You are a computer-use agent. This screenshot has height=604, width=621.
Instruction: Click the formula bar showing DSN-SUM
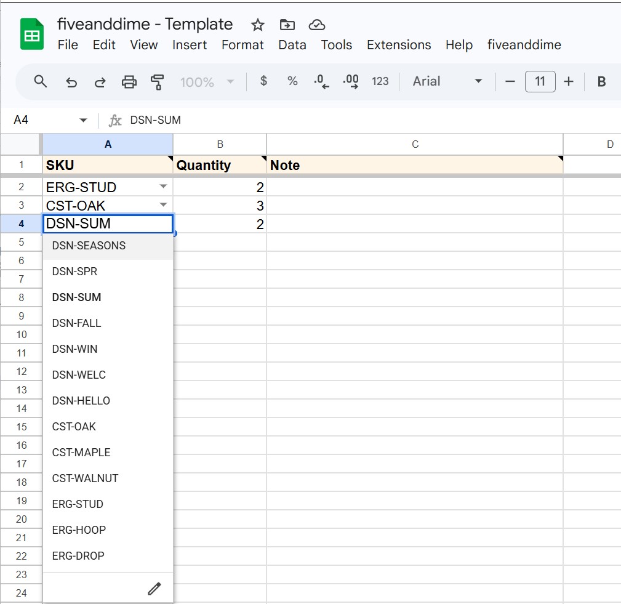coord(372,120)
